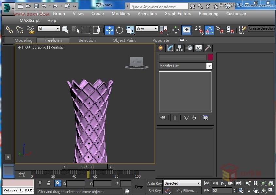Click the Key Filters button
The width and height of the screenshot is (276, 195).
(186, 191)
